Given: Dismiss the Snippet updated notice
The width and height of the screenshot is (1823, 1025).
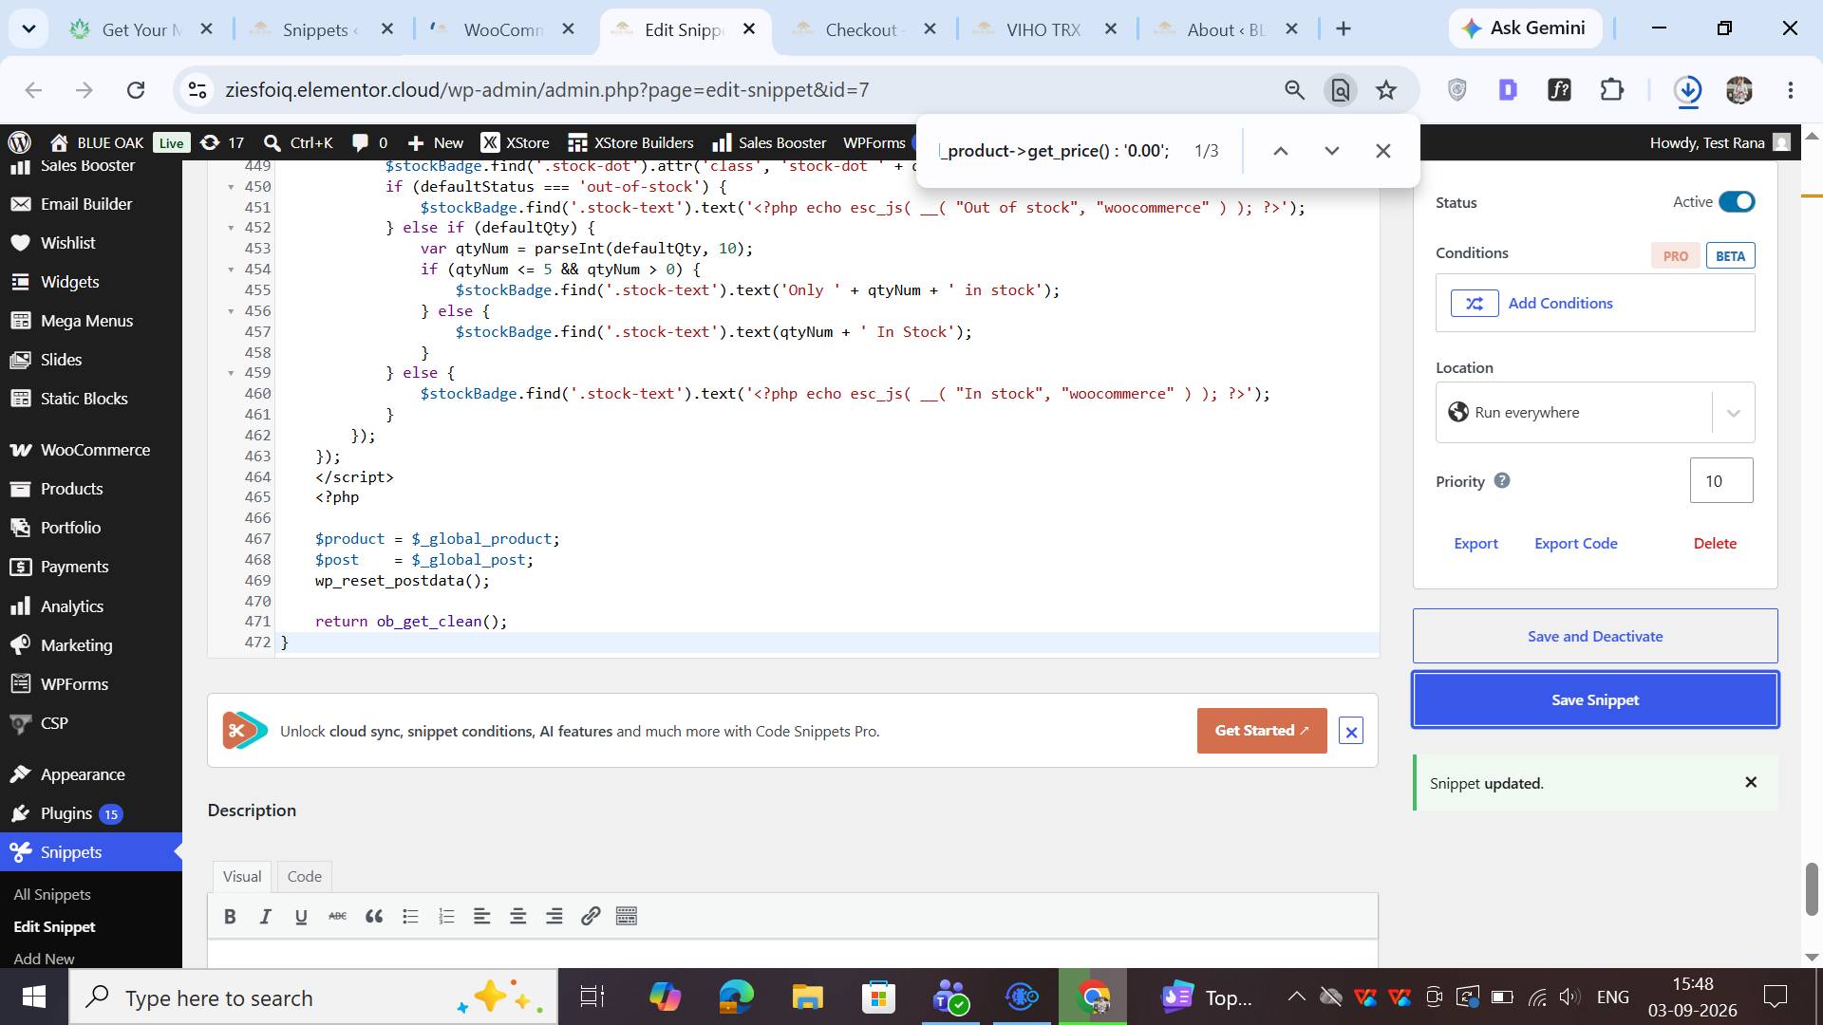Looking at the screenshot, I should [1751, 783].
